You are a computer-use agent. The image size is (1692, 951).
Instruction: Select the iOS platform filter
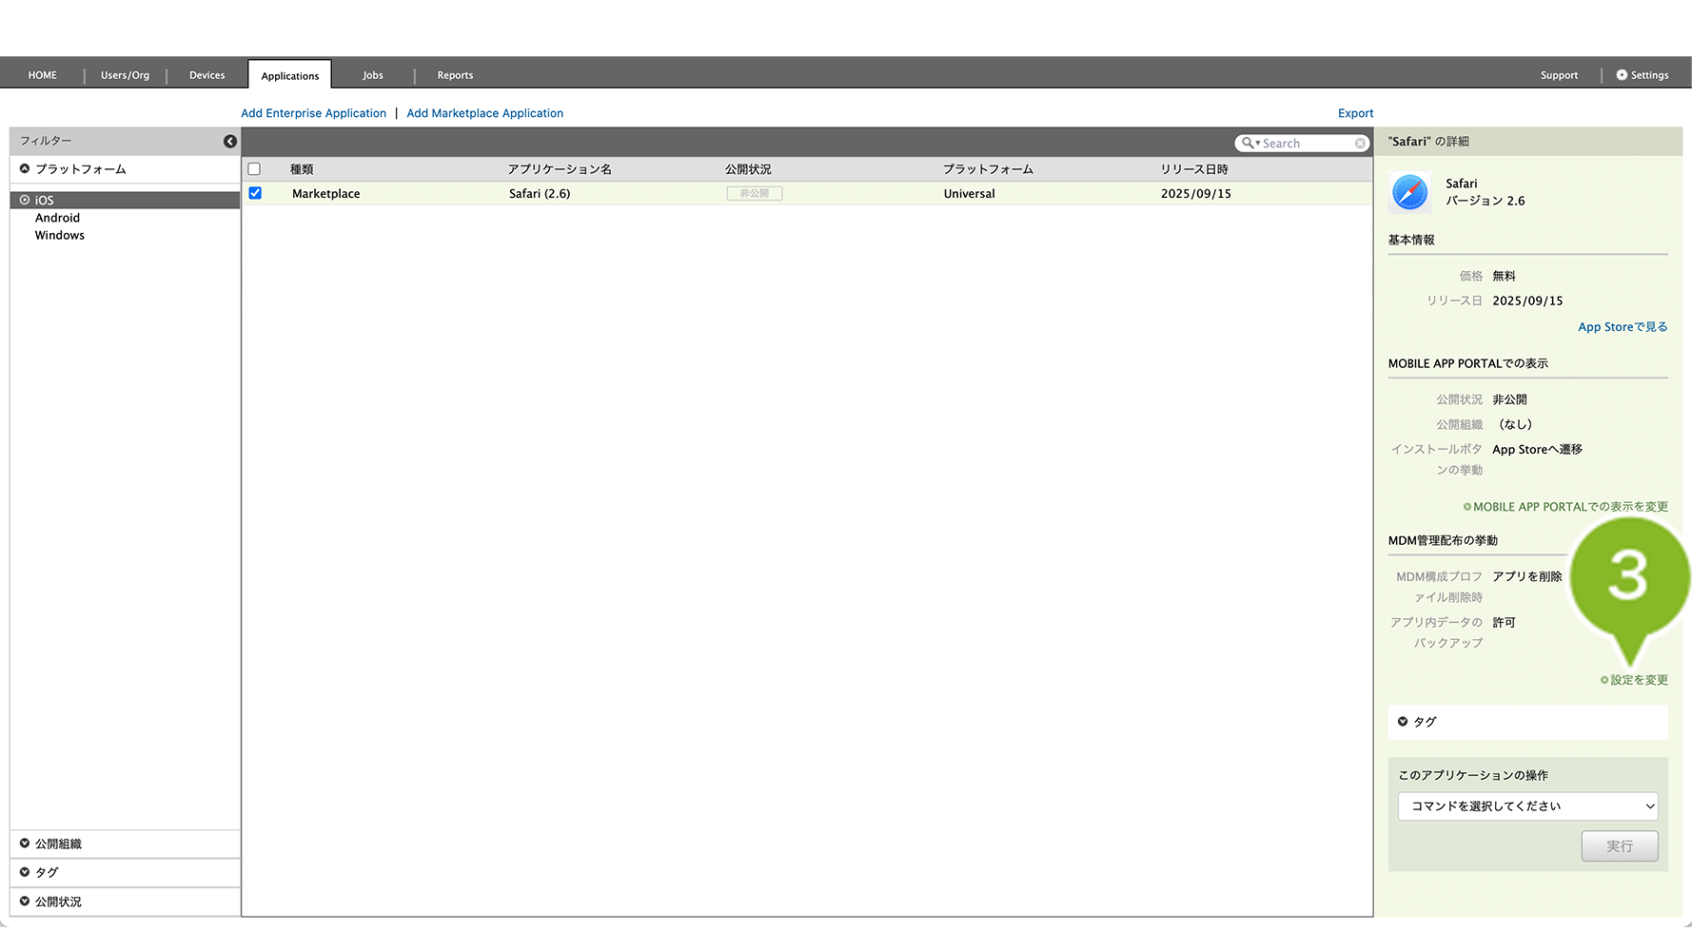coord(45,201)
